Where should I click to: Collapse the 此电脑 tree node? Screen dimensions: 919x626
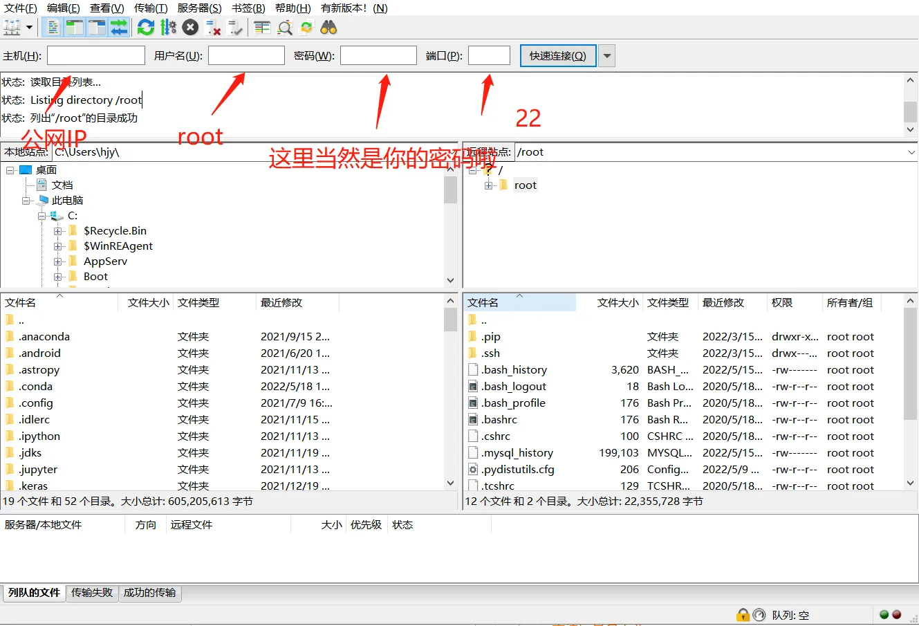26,201
